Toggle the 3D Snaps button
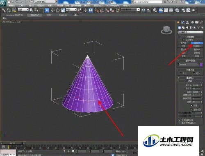205x156 pixels. pyautogui.click(x=97, y=10)
